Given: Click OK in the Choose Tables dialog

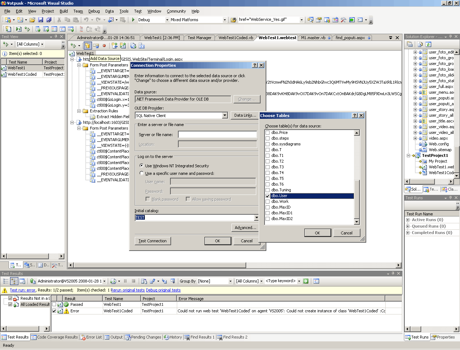Looking at the screenshot, I should pos(317,233).
